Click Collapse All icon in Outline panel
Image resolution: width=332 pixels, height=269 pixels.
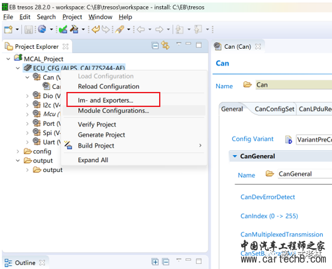[165, 262]
